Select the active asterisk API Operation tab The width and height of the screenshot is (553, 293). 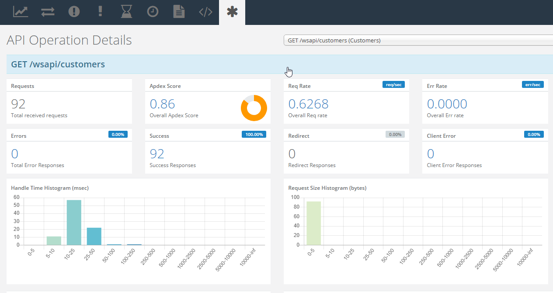pyautogui.click(x=232, y=12)
